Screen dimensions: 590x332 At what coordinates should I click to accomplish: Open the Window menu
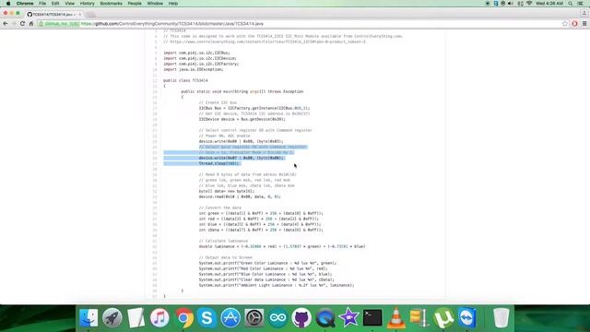click(x=155, y=4)
